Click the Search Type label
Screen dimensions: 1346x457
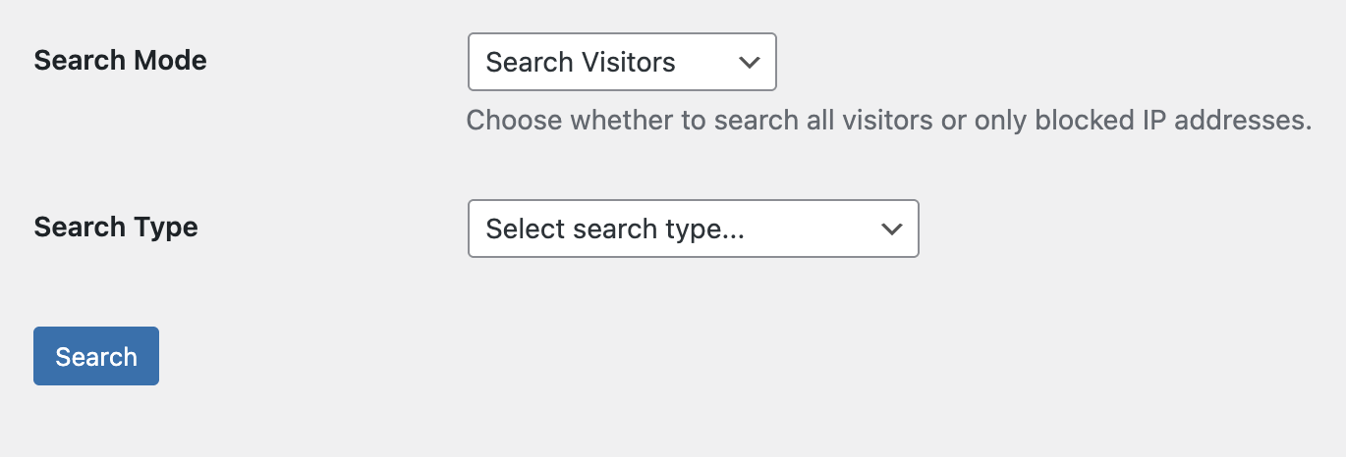click(x=116, y=228)
